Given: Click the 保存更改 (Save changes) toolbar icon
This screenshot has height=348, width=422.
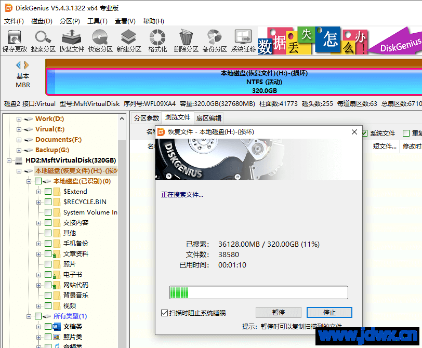Looking at the screenshot, I should pyautogui.click(x=15, y=41).
